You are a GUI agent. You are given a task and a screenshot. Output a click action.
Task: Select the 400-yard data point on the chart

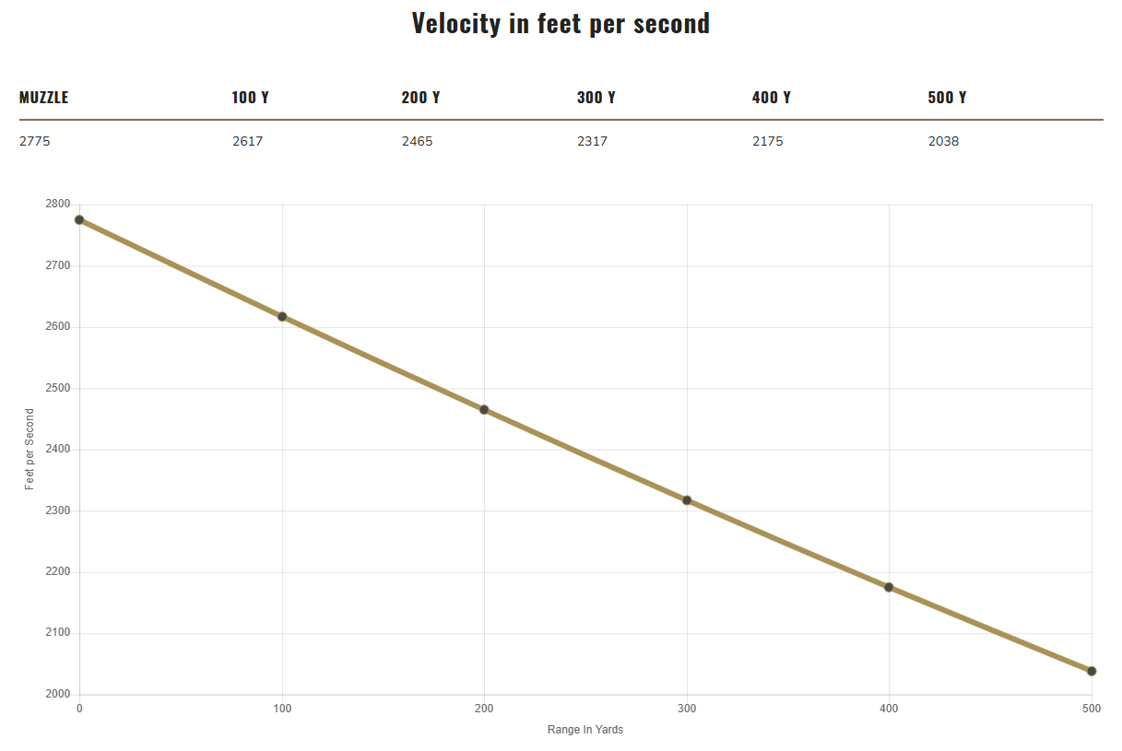pos(889,587)
